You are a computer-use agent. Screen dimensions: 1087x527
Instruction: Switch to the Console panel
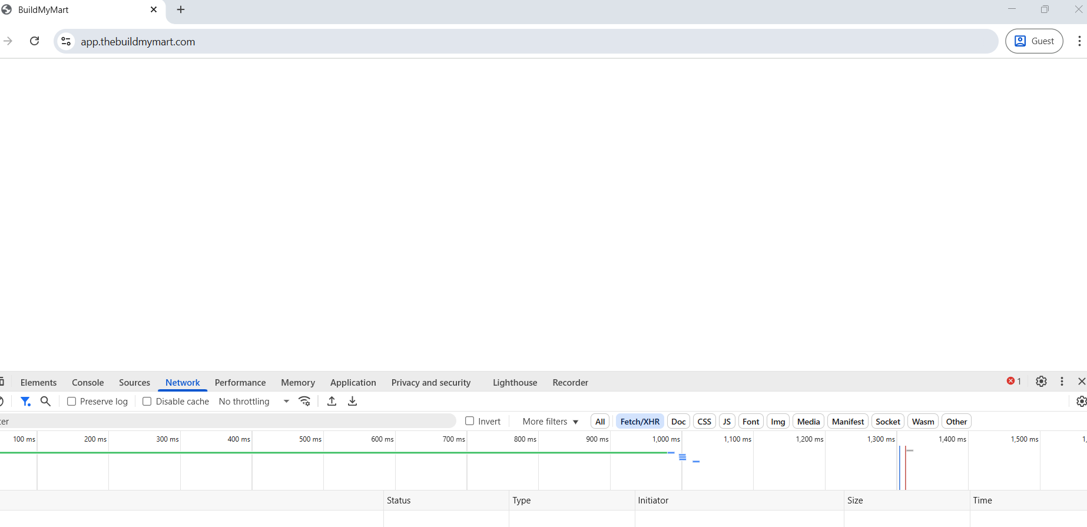(x=88, y=383)
